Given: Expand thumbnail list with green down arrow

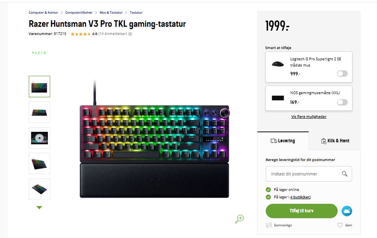Looking at the screenshot, I should (x=39, y=207).
